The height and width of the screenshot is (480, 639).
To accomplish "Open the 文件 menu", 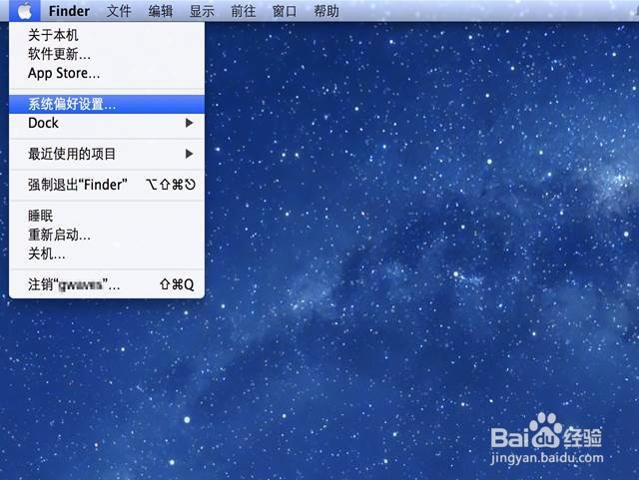I will tap(119, 11).
